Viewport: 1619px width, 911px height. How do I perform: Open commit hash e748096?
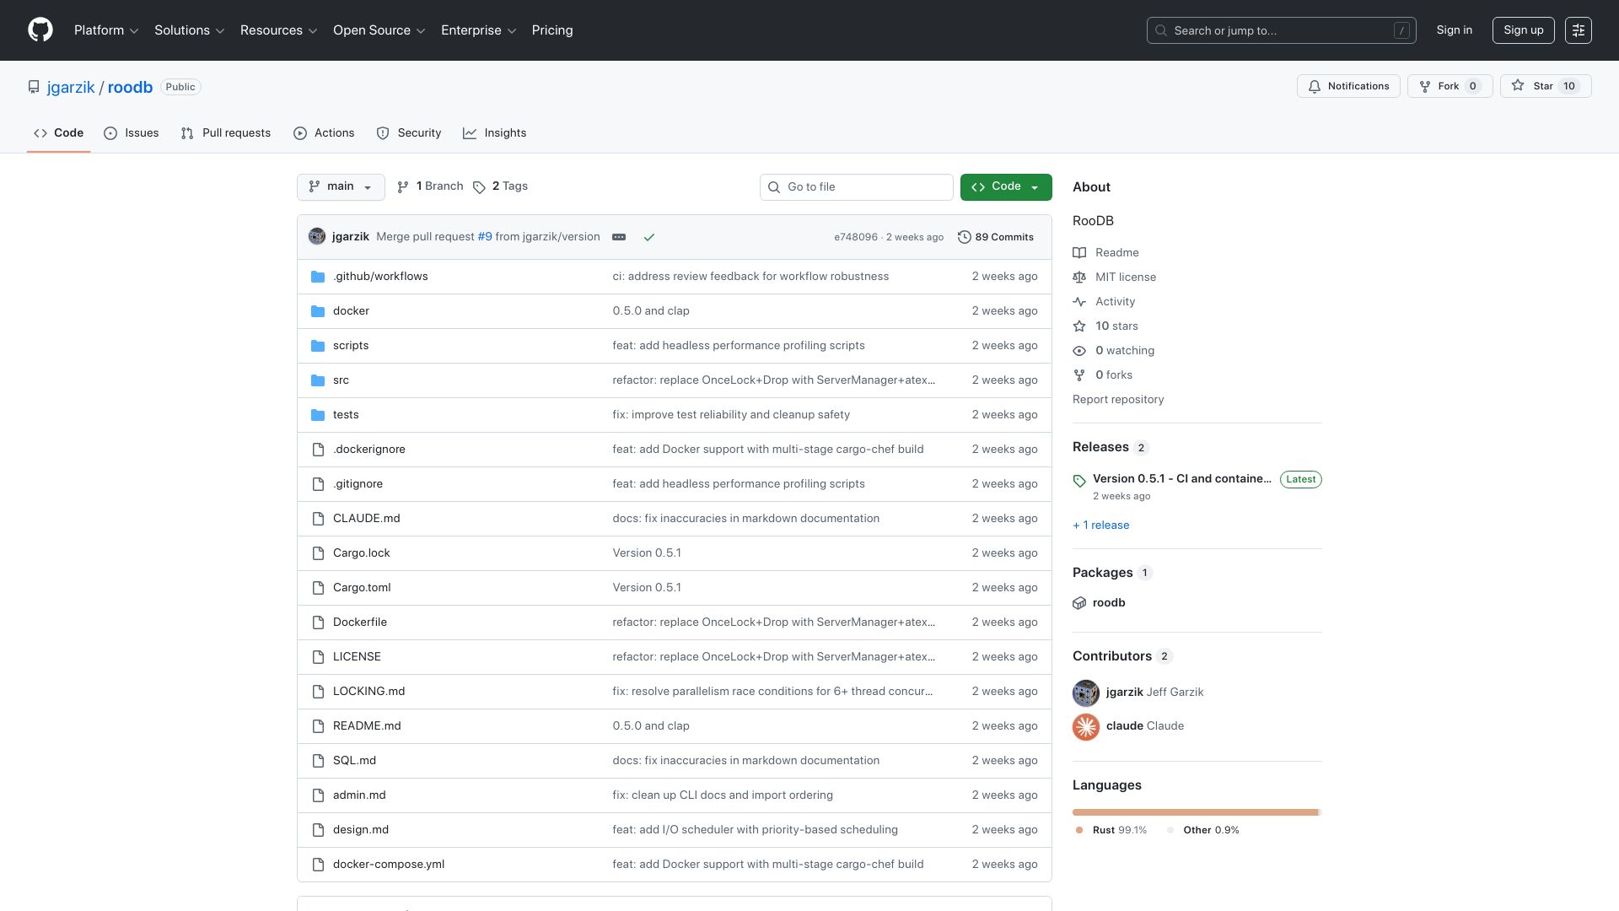856,237
